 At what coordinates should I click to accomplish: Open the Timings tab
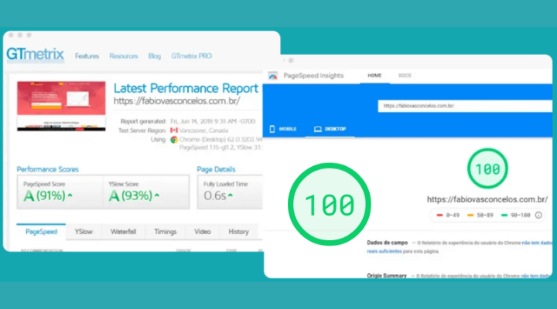coord(166,232)
